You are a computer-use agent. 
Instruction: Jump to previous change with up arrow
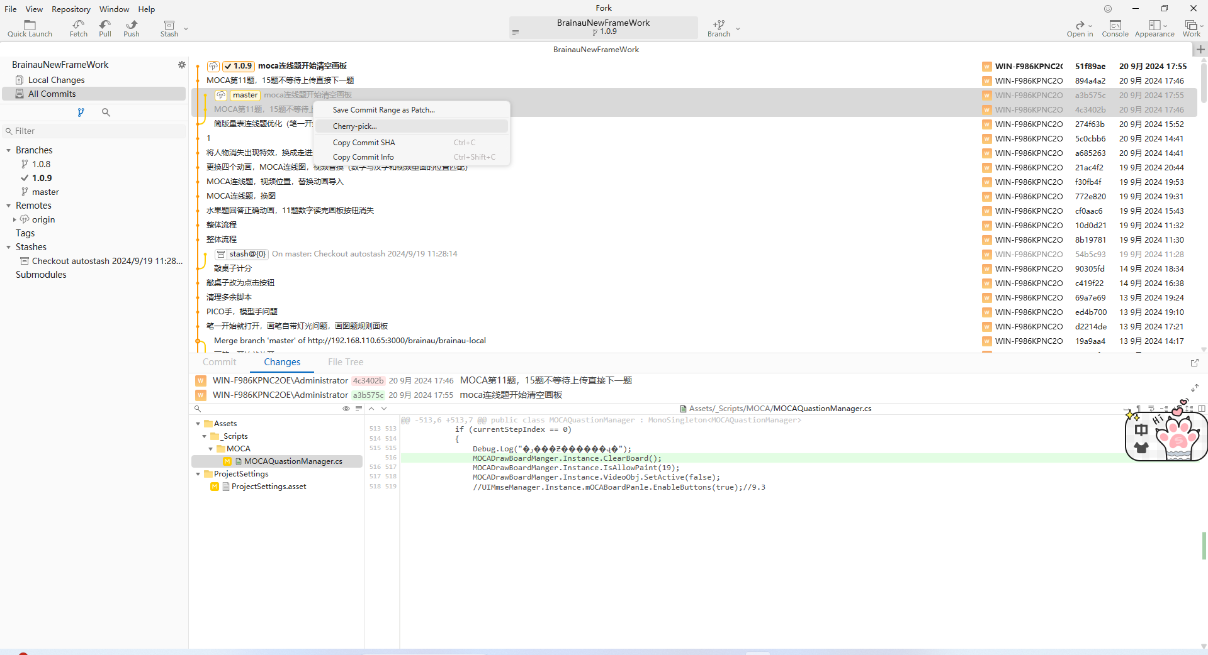pyautogui.click(x=371, y=409)
